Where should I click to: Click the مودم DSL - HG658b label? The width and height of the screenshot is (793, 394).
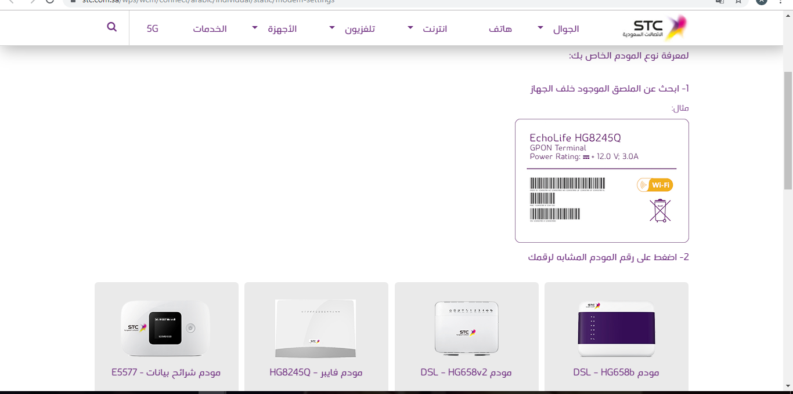616,373
